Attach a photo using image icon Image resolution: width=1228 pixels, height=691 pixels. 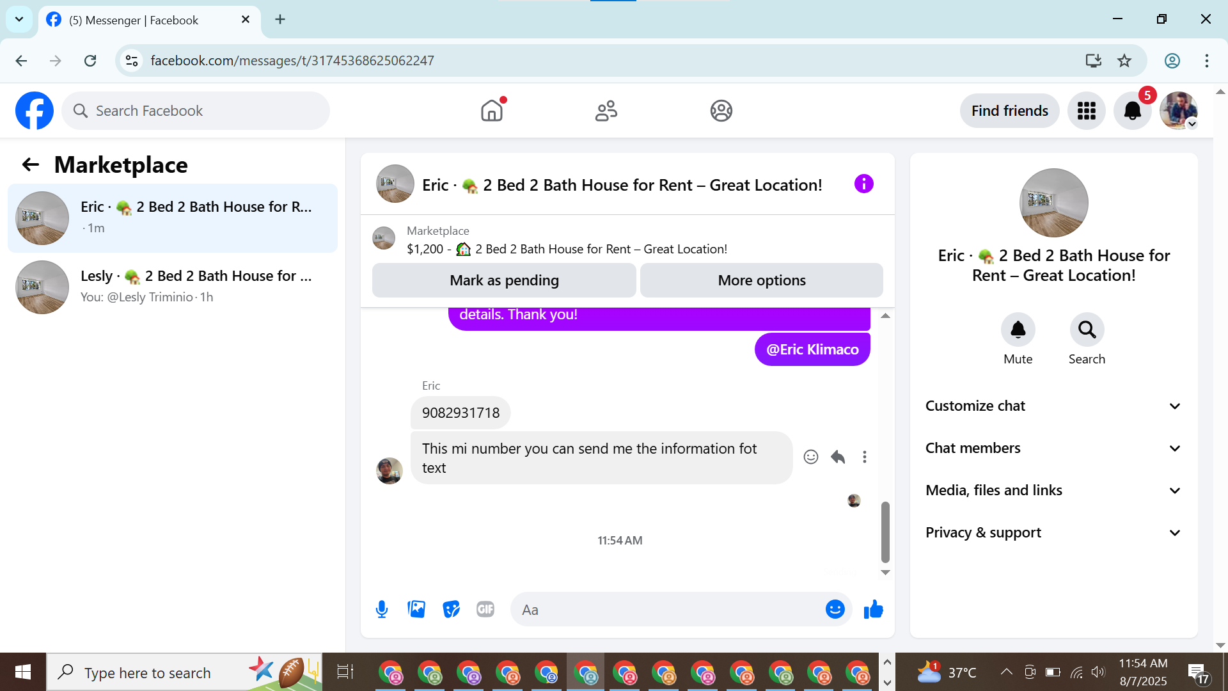416,609
